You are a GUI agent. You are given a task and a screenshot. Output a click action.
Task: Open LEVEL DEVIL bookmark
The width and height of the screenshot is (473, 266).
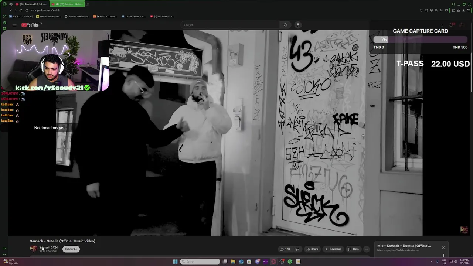pos(134,16)
